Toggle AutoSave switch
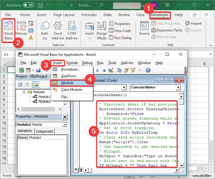215x179 pixels. coord(29,5)
